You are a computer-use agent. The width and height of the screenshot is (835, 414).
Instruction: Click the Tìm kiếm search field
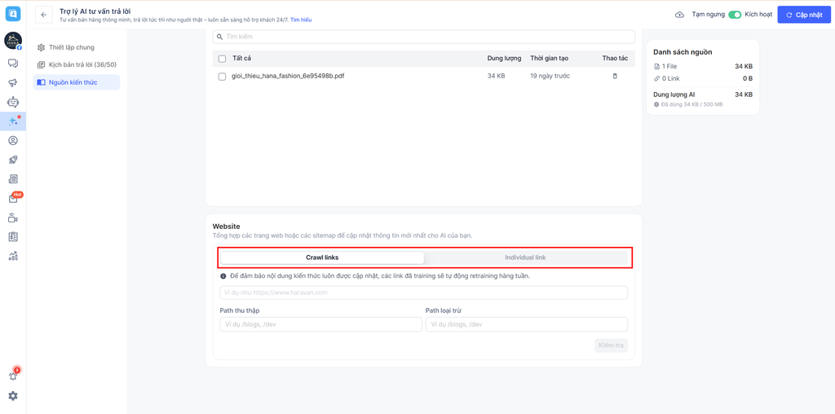coord(424,37)
